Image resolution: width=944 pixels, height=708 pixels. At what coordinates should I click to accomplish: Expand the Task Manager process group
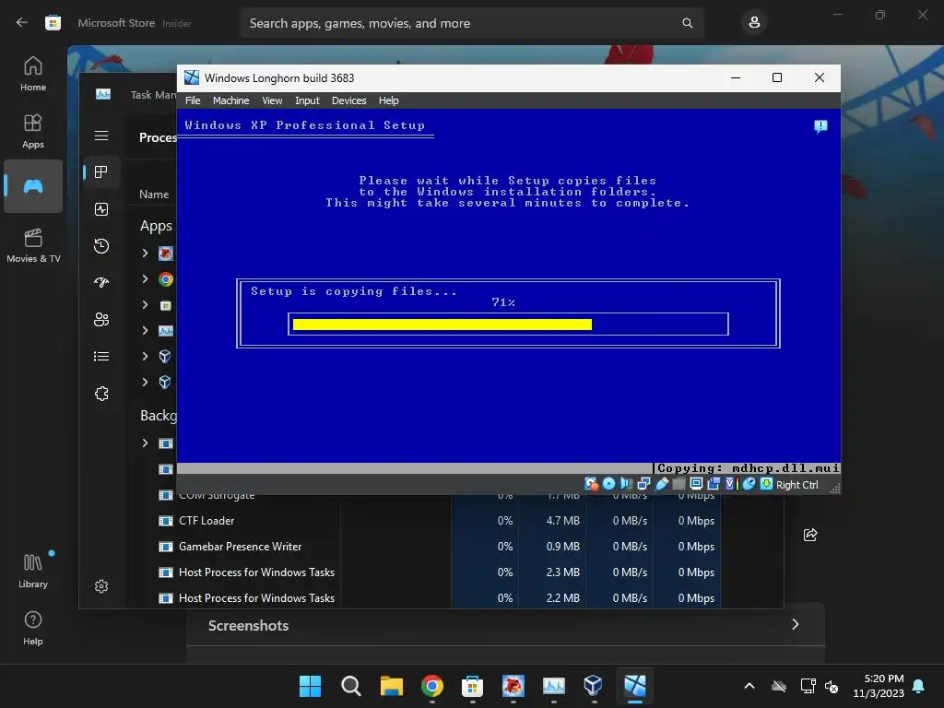click(145, 331)
